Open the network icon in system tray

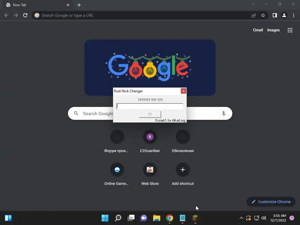click(256, 218)
